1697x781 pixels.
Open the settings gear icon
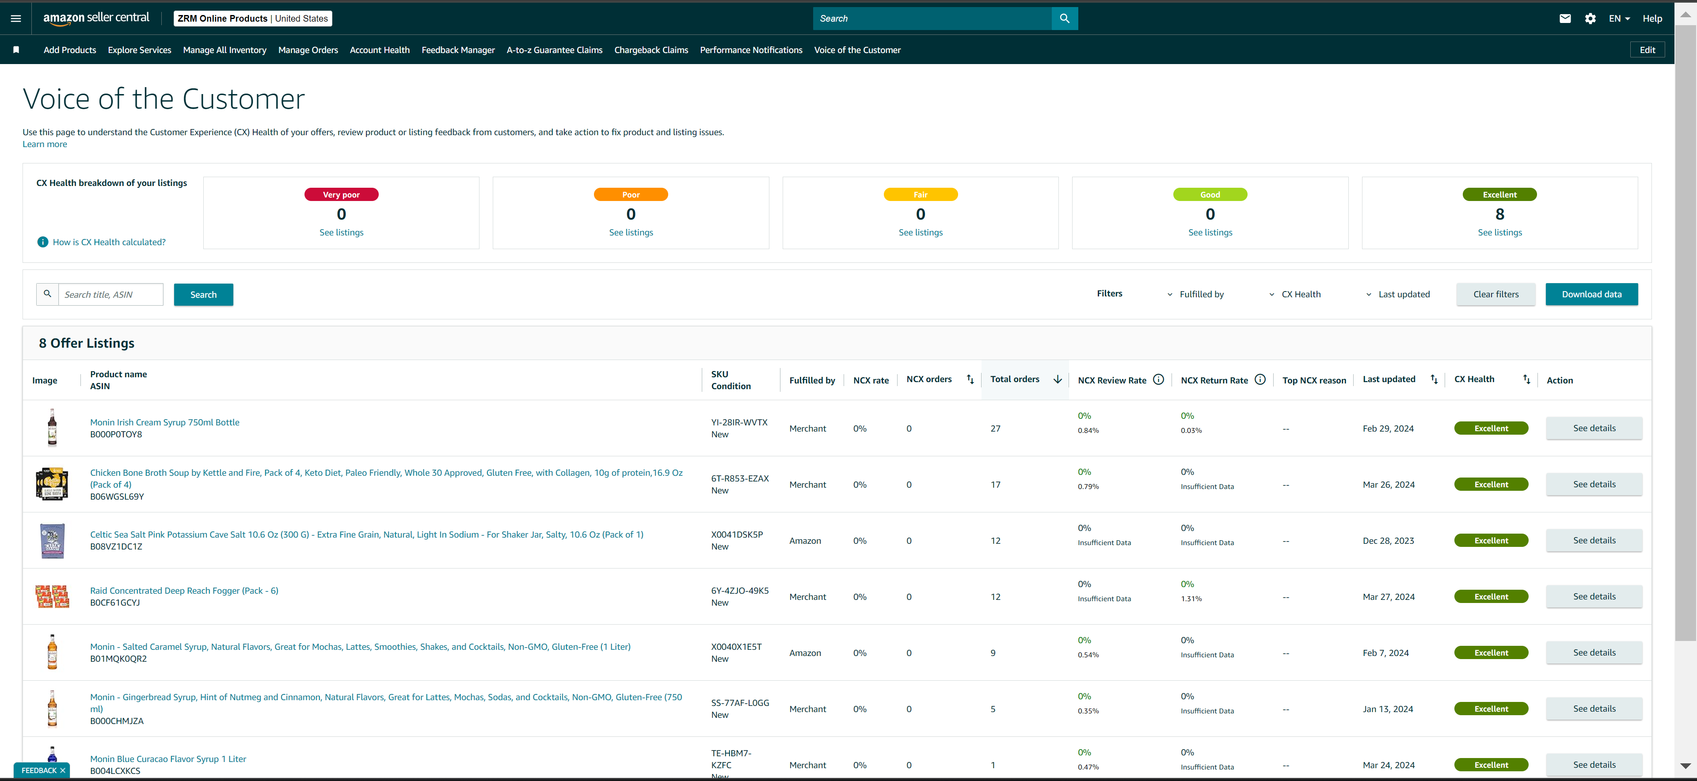(1590, 19)
